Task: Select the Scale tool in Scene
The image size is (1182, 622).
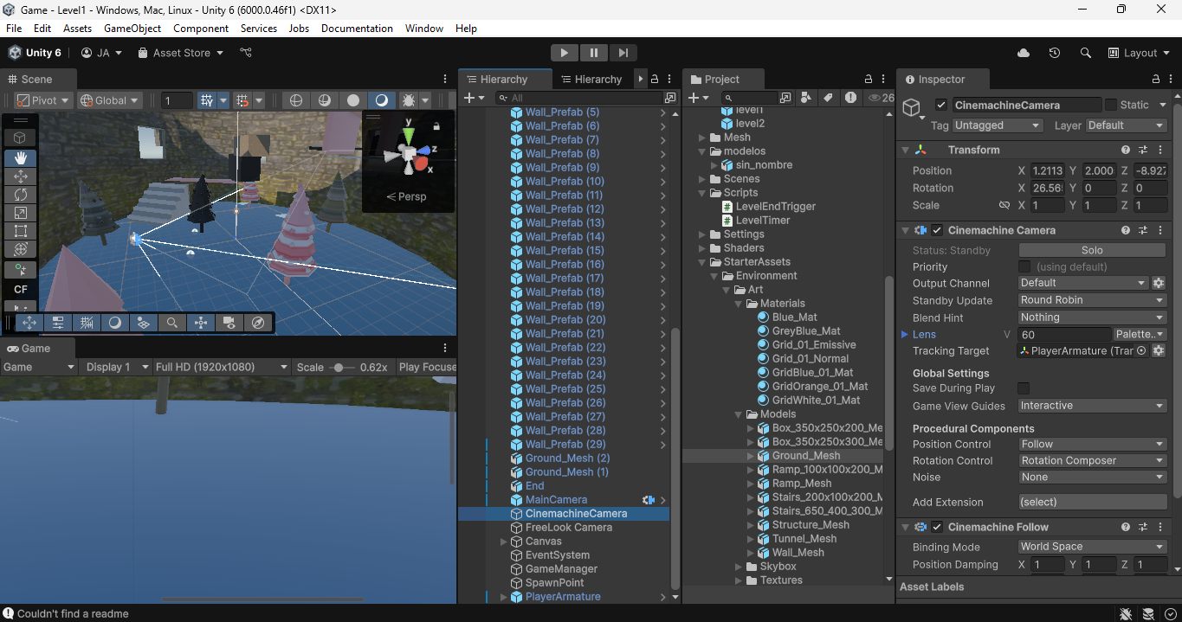Action: click(x=21, y=212)
